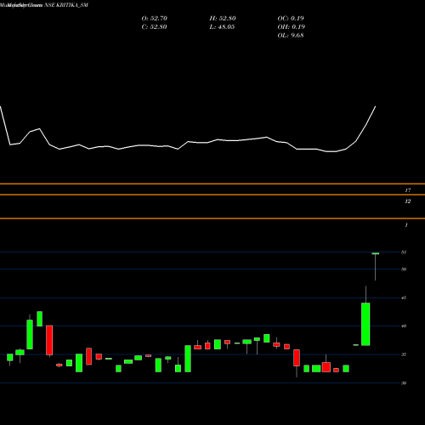Click the '1' label below the orange line
The image size is (425, 425).
click(x=406, y=225)
